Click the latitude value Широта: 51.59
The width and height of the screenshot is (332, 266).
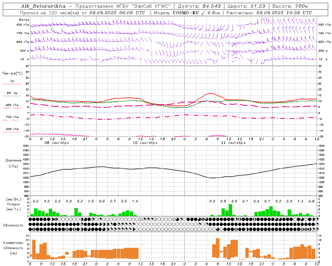246,6
